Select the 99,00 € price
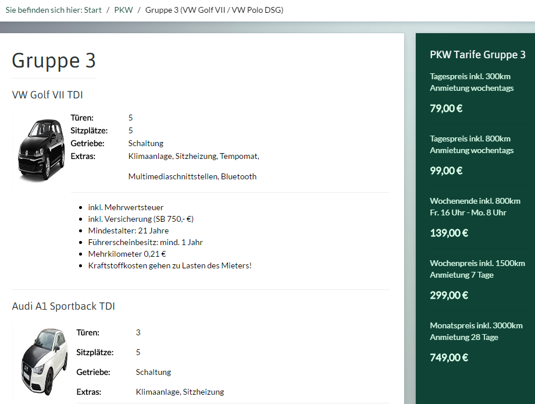The height and width of the screenshot is (404, 535). pos(446,171)
